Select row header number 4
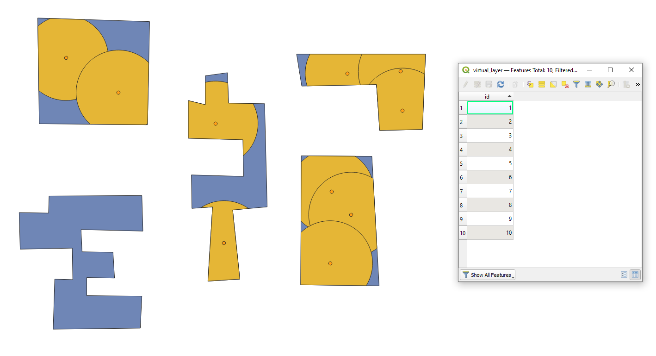 [x=463, y=150]
